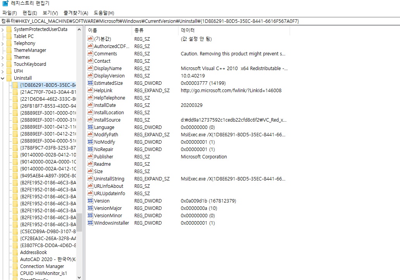Click the "0x0a009d1b (167812379)" data cell
Viewport: 400px width, 280px height.
[x=208, y=201]
